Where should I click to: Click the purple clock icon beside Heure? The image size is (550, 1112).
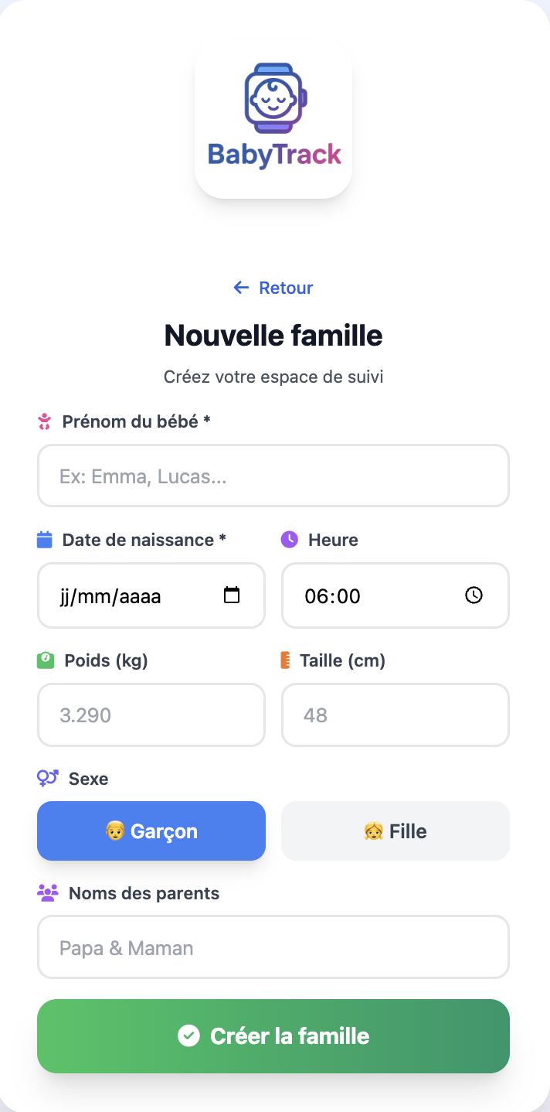click(289, 540)
